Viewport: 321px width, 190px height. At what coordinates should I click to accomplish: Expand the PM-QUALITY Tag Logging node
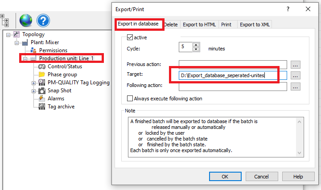(33, 83)
